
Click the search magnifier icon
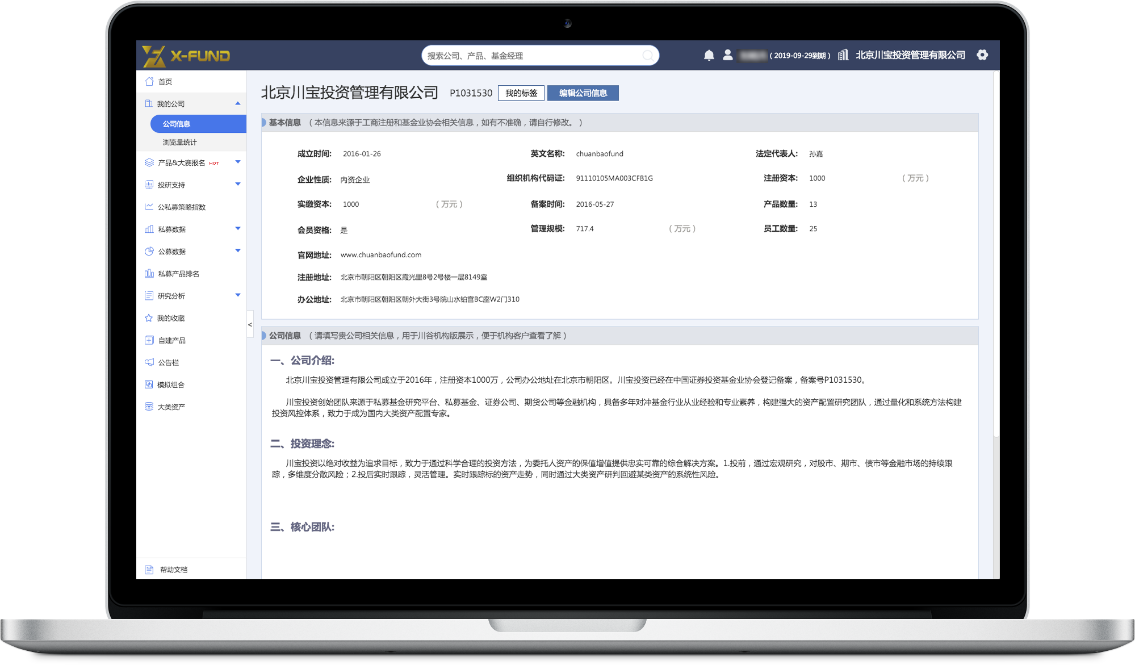click(647, 56)
